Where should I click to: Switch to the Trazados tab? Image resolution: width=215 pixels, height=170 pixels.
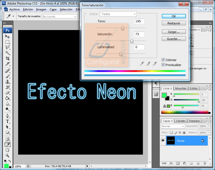(194, 121)
